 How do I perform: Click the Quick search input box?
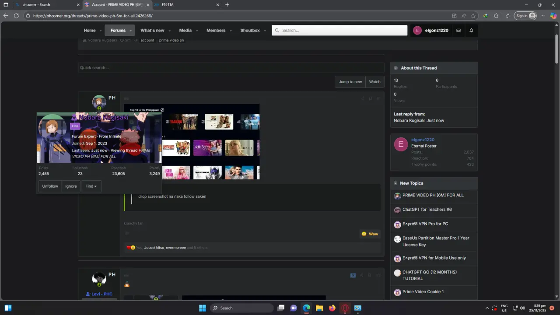click(231, 68)
